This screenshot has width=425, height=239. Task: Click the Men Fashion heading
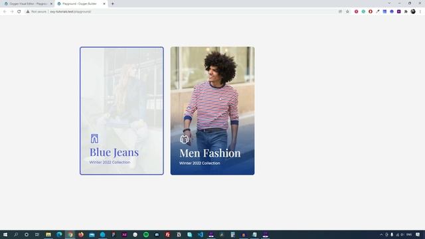tap(210, 153)
